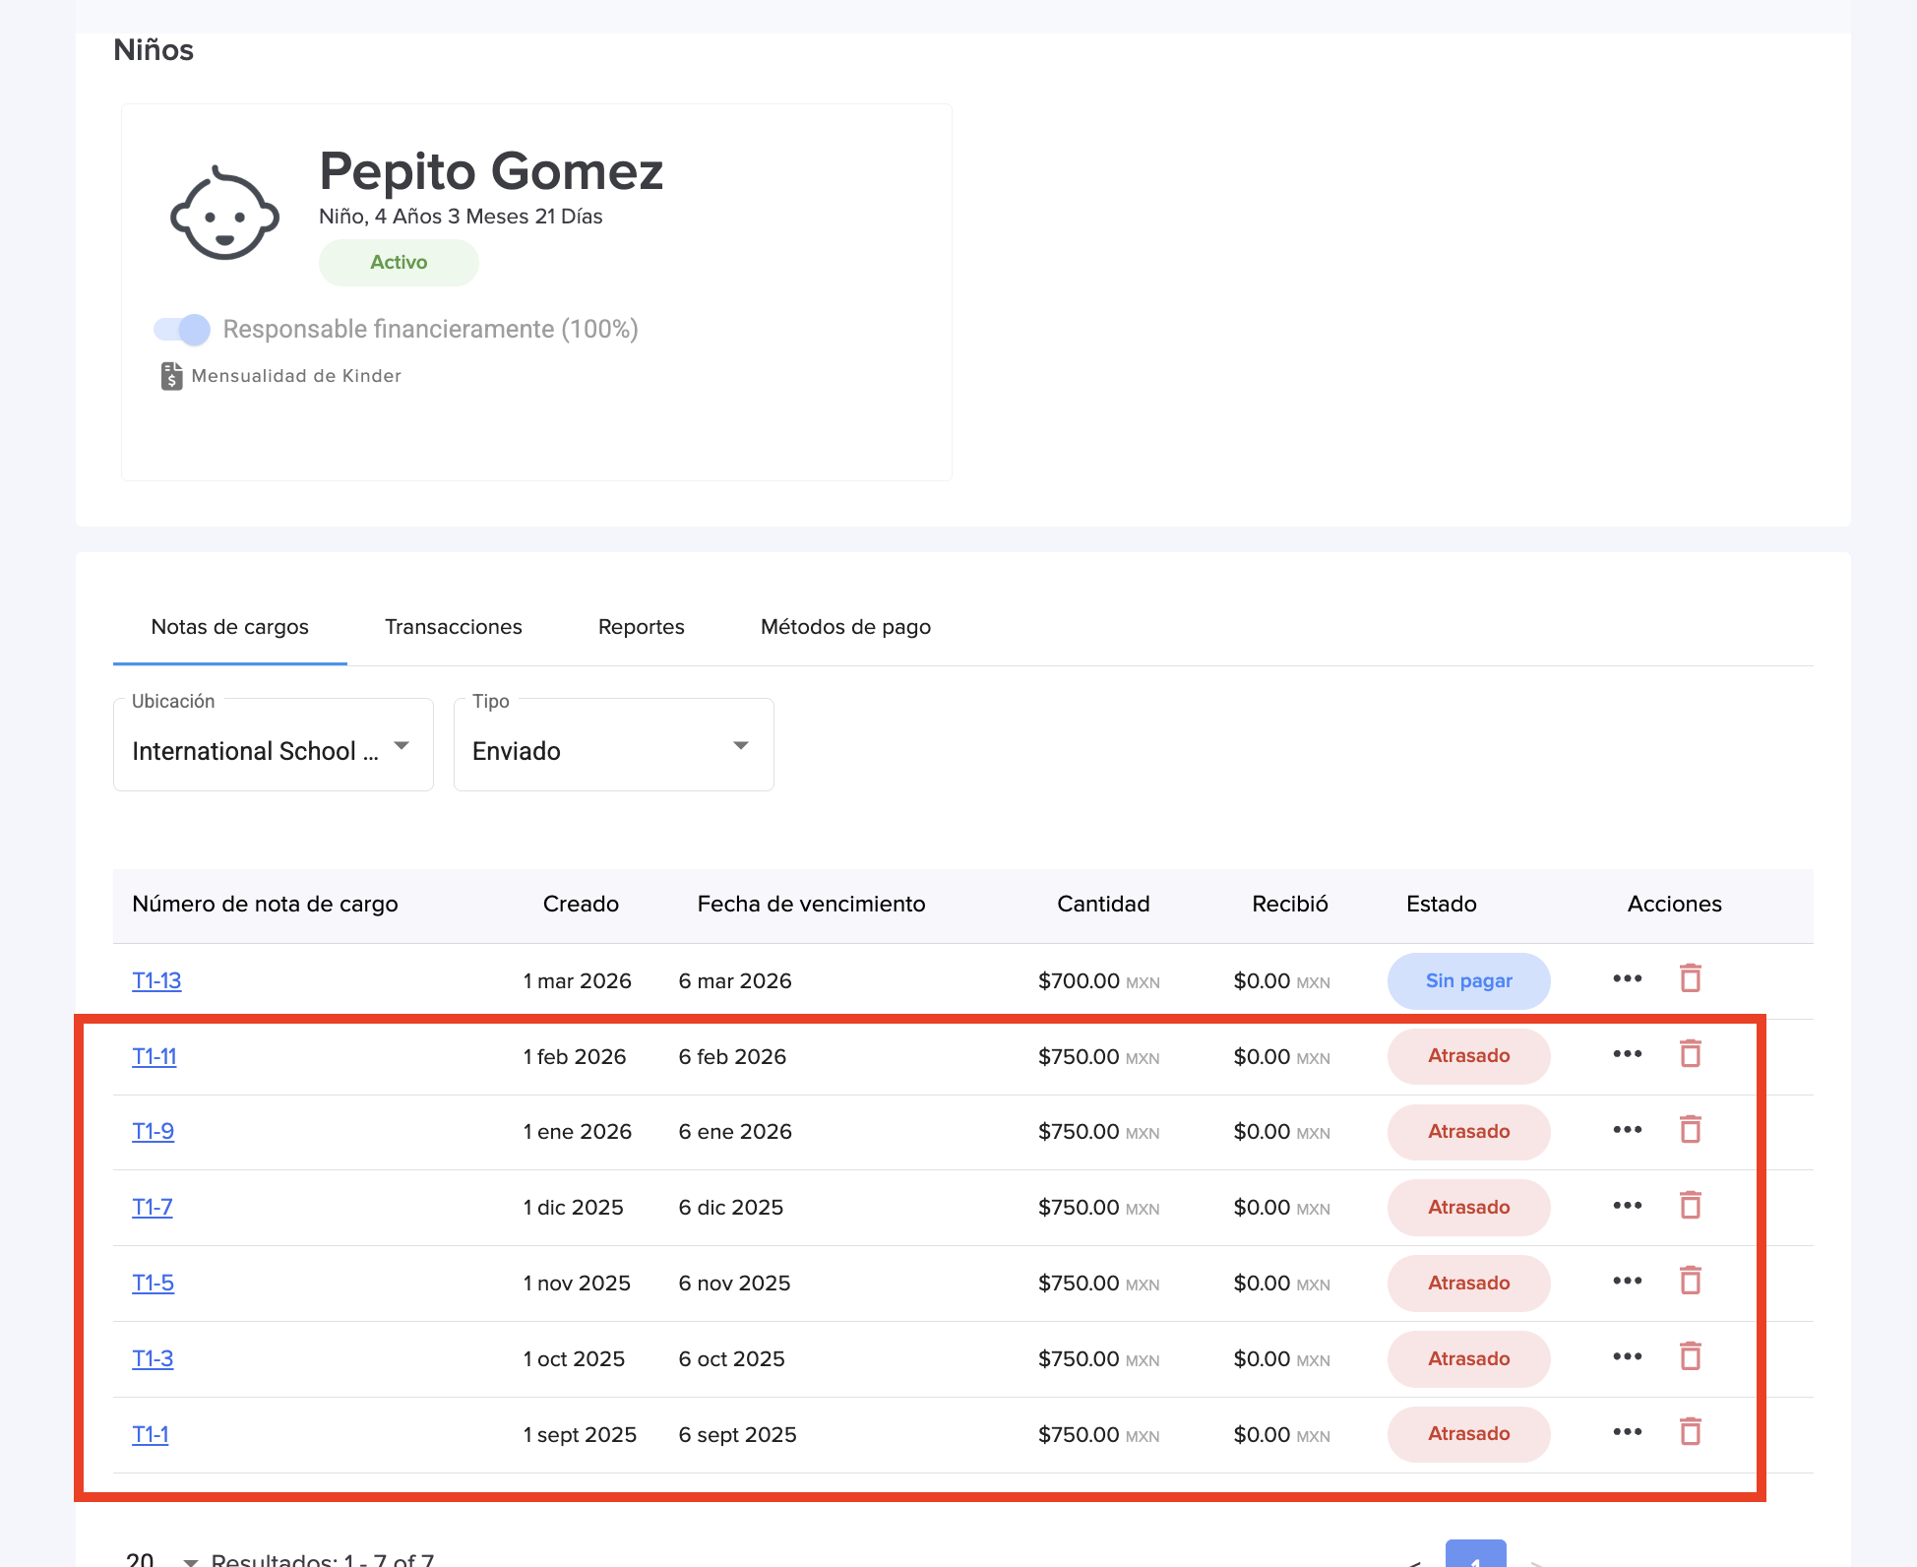This screenshot has width=1917, height=1567.
Task: Open more actions for row T1-5
Action: [1627, 1281]
